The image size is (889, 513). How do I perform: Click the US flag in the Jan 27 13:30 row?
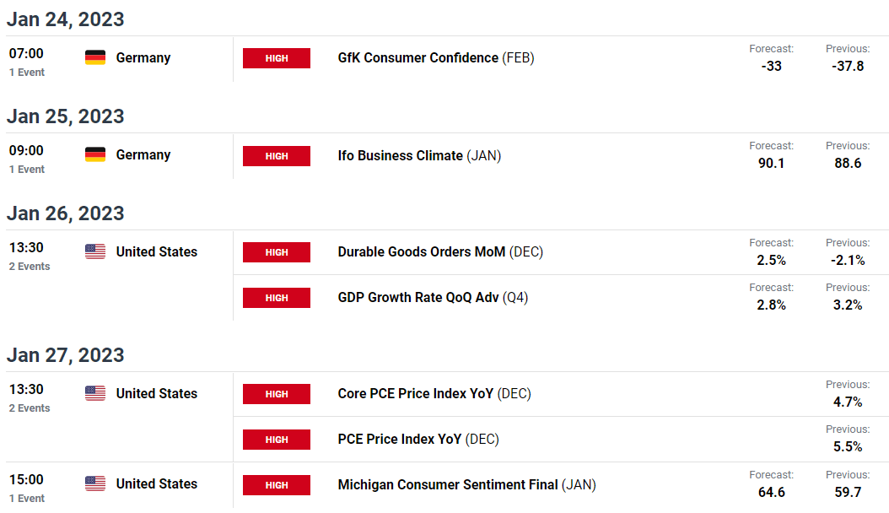95,393
